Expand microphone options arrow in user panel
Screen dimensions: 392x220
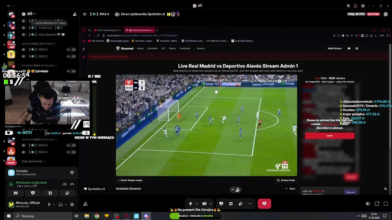tap(54, 205)
